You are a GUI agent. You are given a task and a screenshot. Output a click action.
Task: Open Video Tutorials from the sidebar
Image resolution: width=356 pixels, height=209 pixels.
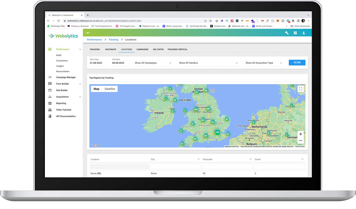pyautogui.click(x=64, y=110)
